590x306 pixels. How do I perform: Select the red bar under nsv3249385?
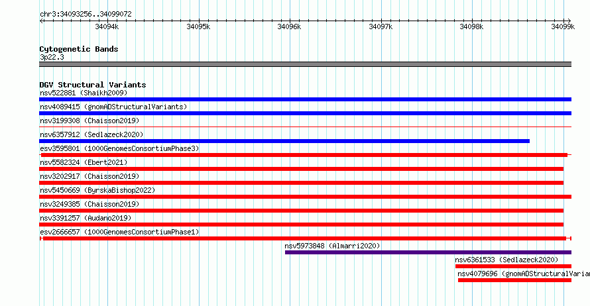pos(302,211)
